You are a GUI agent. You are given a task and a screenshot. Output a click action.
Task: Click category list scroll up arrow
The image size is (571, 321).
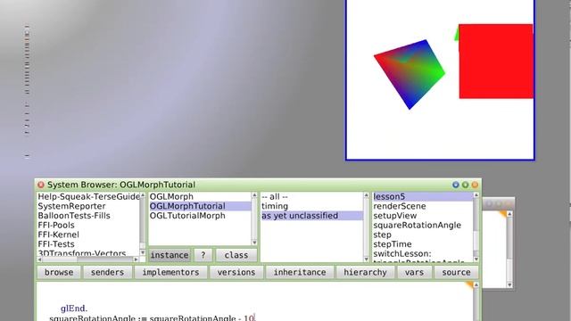143,195
